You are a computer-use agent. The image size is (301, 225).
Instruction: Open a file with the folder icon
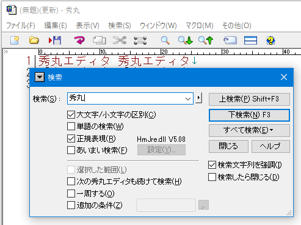(34, 40)
